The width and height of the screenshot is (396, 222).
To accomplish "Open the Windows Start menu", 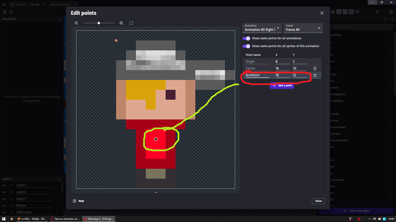I will [3, 219].
